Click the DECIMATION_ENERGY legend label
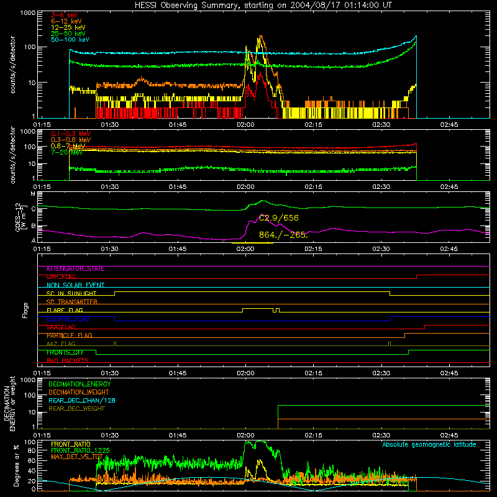 [80, 384]
